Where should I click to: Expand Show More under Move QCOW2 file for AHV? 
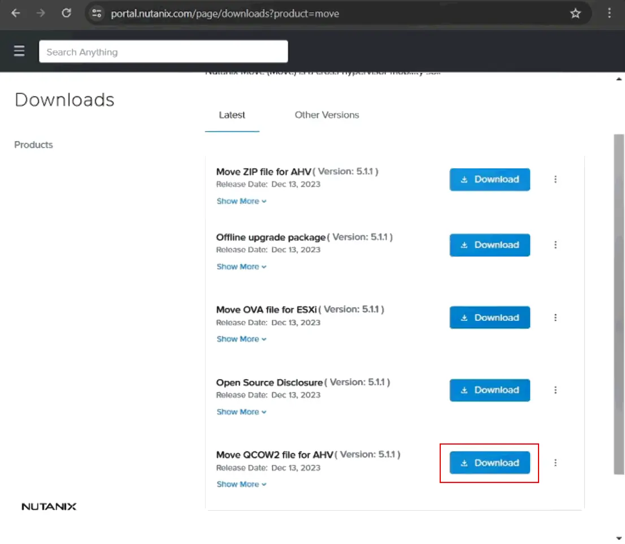click(x=241, y=484)
